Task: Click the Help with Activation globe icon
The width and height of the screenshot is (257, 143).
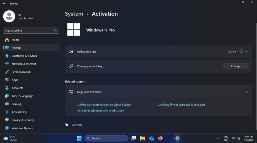Action: point(71,92)
